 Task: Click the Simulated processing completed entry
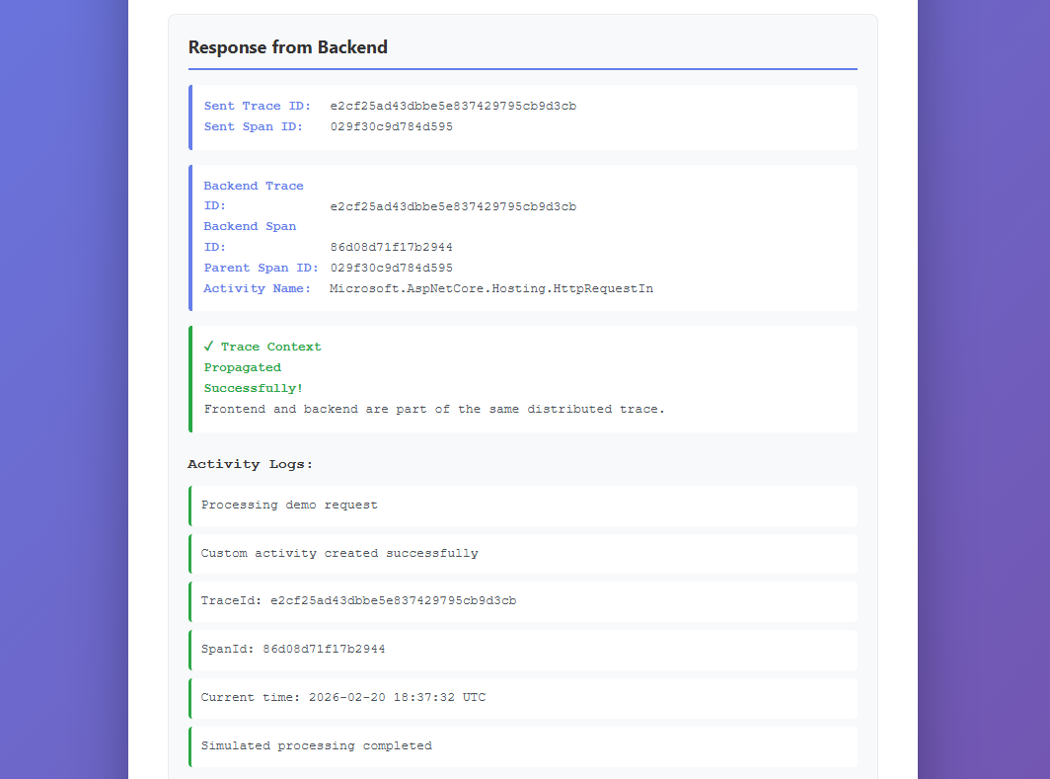(316, 745)
